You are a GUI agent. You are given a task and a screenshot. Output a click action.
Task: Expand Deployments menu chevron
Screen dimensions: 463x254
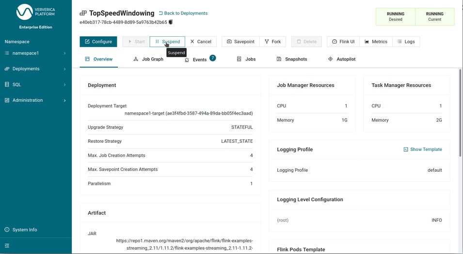64,69
